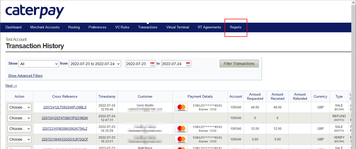Click the Payment Details column header
The height and width of the screenshot is (149, 356).
(x=200, y=96)
